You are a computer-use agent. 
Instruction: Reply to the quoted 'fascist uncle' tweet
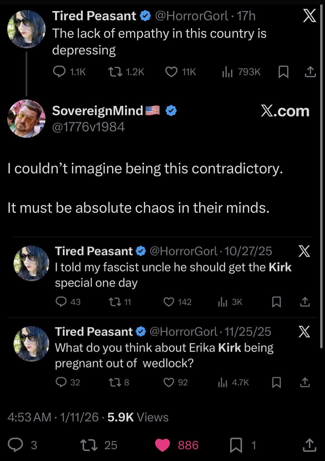61,302
